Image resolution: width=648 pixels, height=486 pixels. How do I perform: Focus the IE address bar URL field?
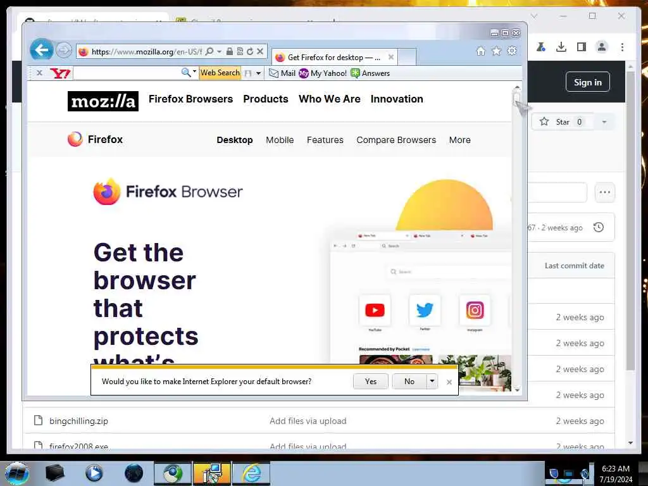[146, 52]
